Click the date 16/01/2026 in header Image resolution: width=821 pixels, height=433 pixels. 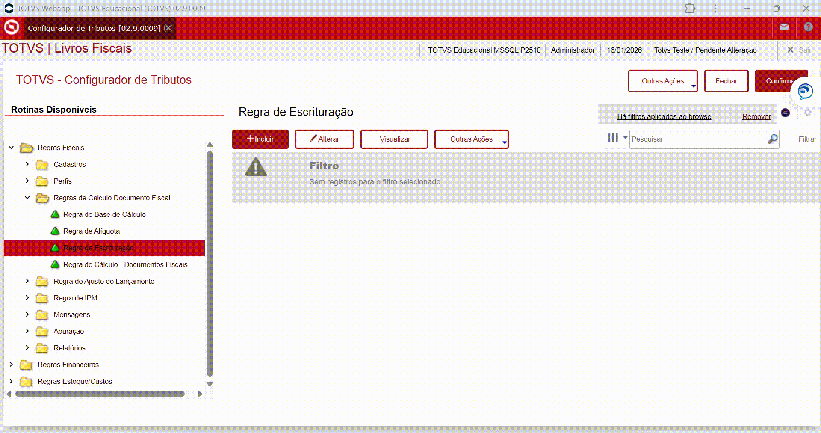point(624,50)
